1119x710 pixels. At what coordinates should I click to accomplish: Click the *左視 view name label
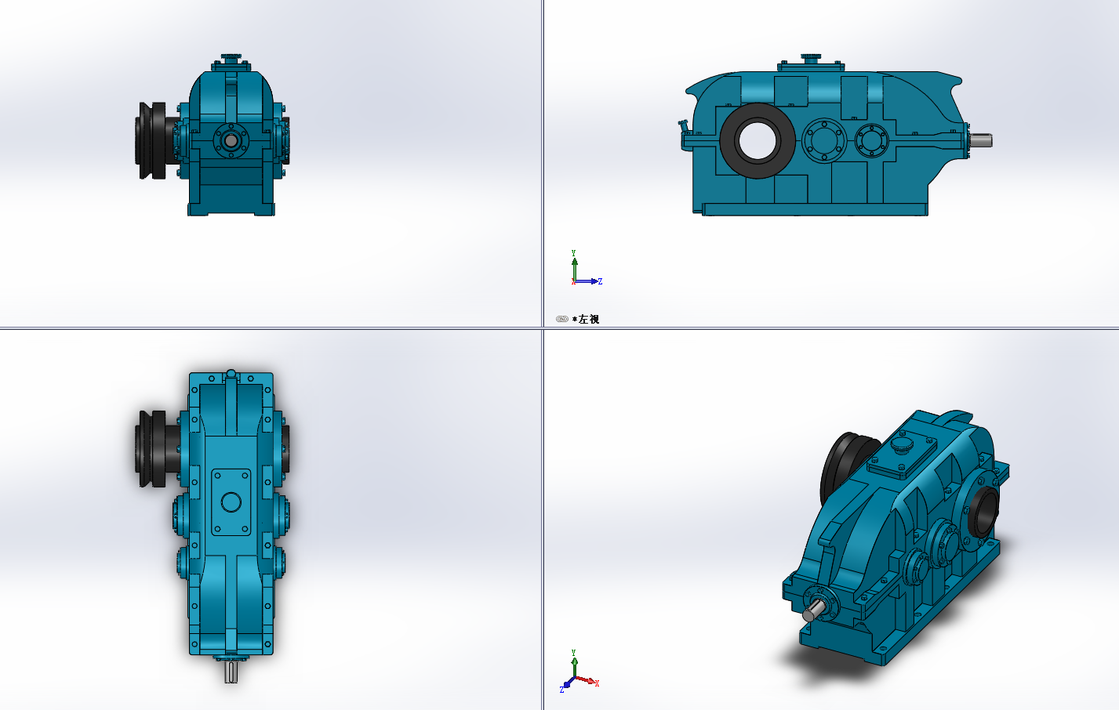[586, 319]
